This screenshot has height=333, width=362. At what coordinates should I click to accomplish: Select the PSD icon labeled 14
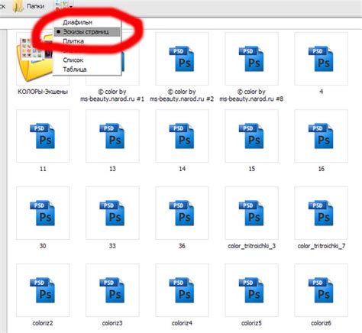182,136
